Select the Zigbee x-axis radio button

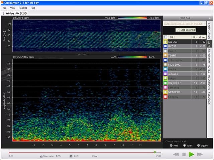199,145
